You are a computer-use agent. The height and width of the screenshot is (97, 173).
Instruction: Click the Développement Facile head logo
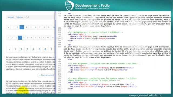[x=69, y=5]
